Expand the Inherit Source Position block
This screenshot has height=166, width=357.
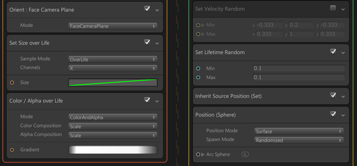[x=343, y=97]
